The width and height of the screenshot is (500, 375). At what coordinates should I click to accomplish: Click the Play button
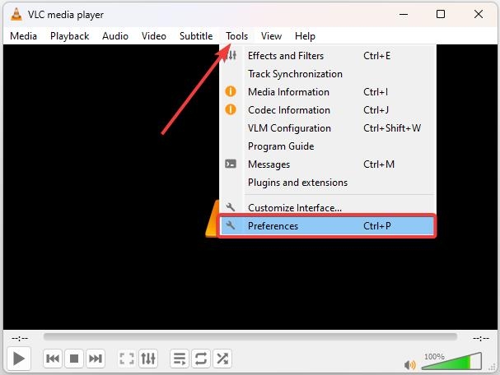[18, 359]
